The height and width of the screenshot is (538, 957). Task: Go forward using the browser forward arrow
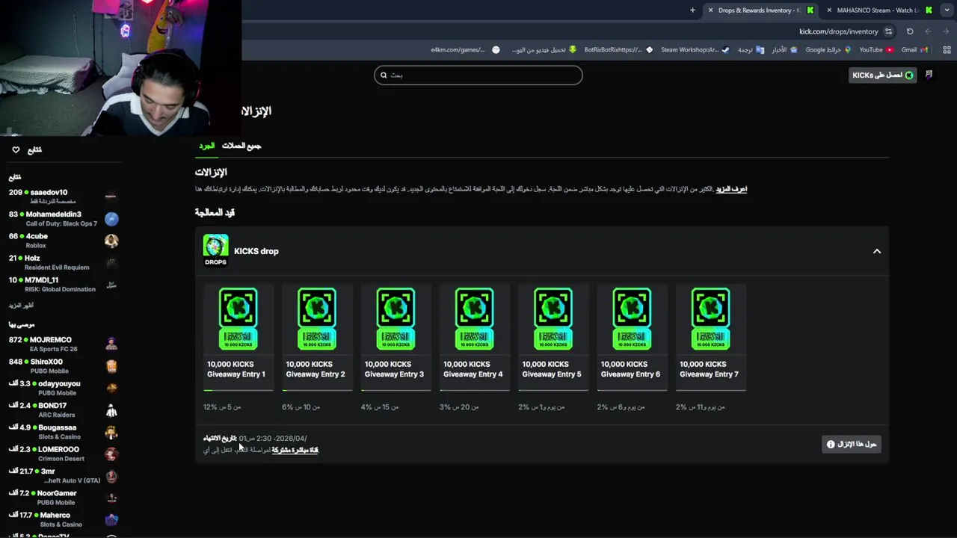947,31
